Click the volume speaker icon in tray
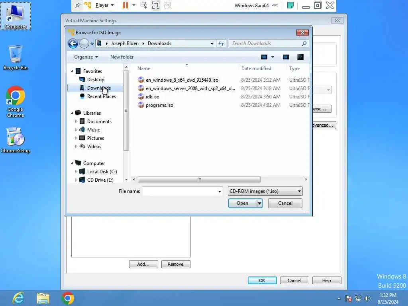408x306 pixels. [367, 298]
